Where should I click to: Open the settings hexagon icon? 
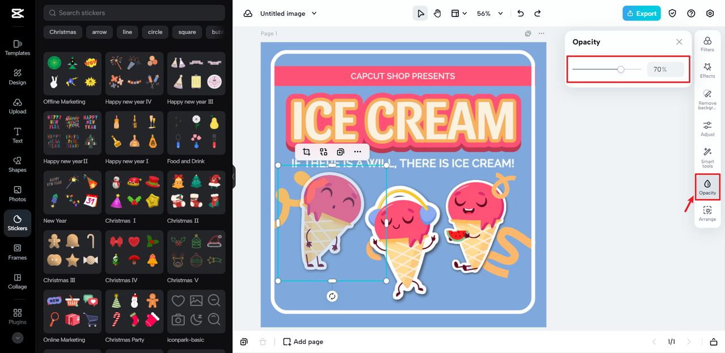click(x=710, y=14)
